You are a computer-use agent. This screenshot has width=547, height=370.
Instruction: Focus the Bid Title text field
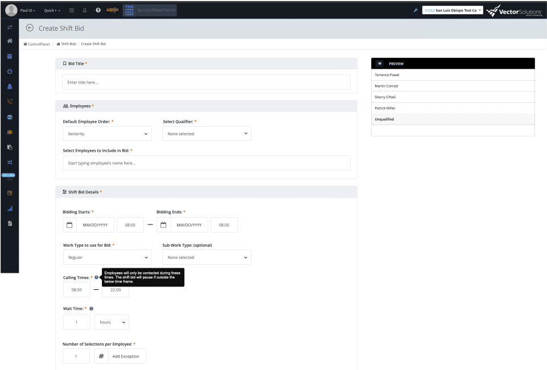[x=206, y=82]
